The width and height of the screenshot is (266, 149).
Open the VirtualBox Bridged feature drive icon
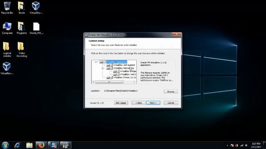116,71
